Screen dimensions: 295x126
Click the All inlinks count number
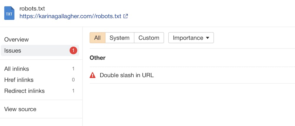click(73, 69)
